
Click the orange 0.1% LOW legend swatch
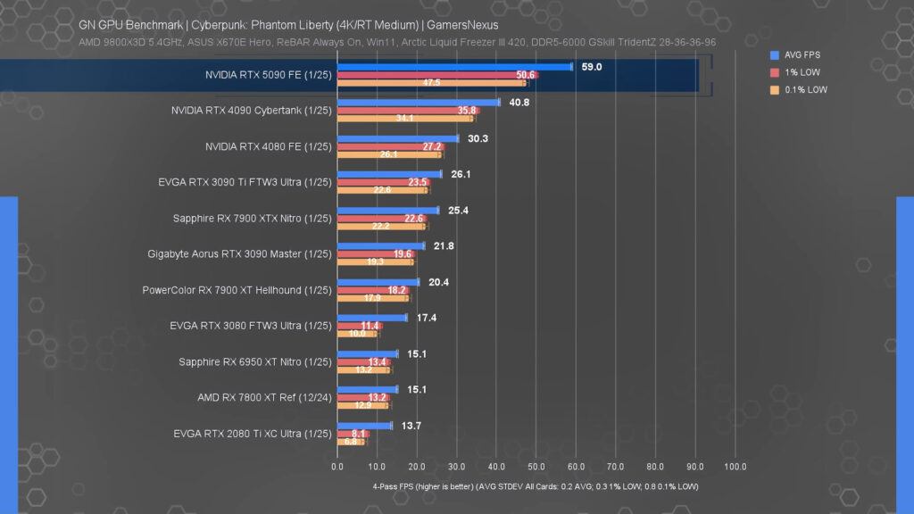[774, 90]
